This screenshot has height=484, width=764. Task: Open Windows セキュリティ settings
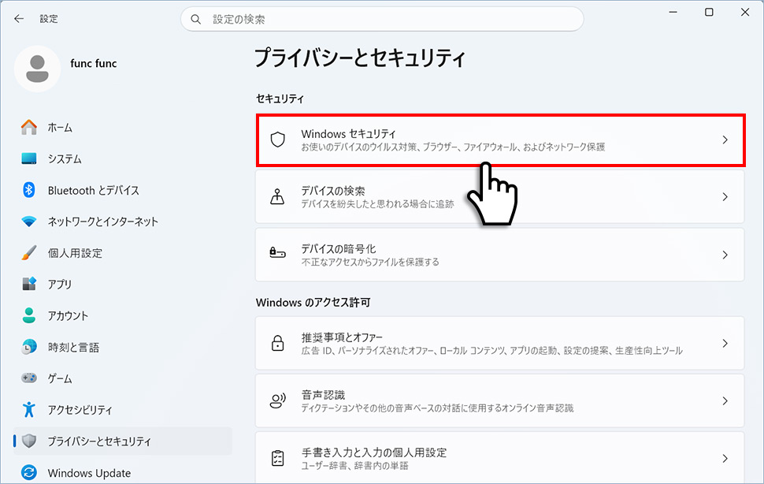point(500,140)
